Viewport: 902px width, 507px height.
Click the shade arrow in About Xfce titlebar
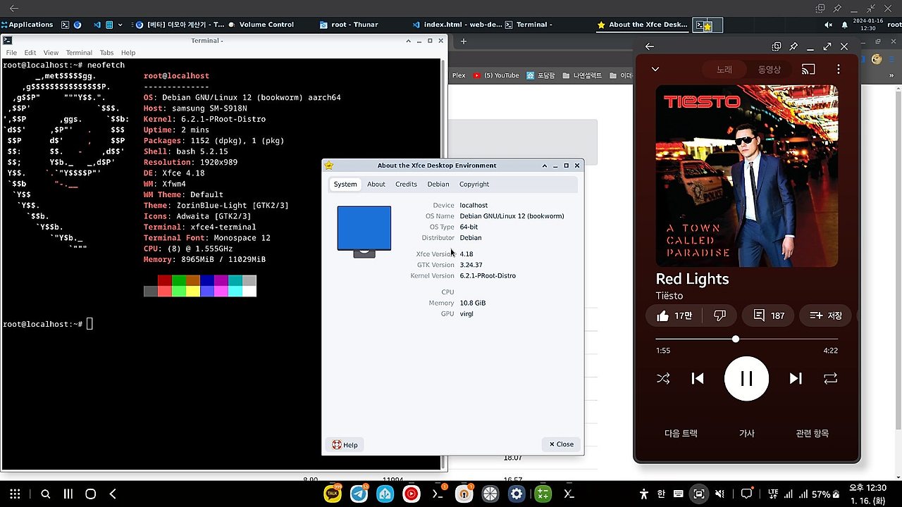click(545, 165)
